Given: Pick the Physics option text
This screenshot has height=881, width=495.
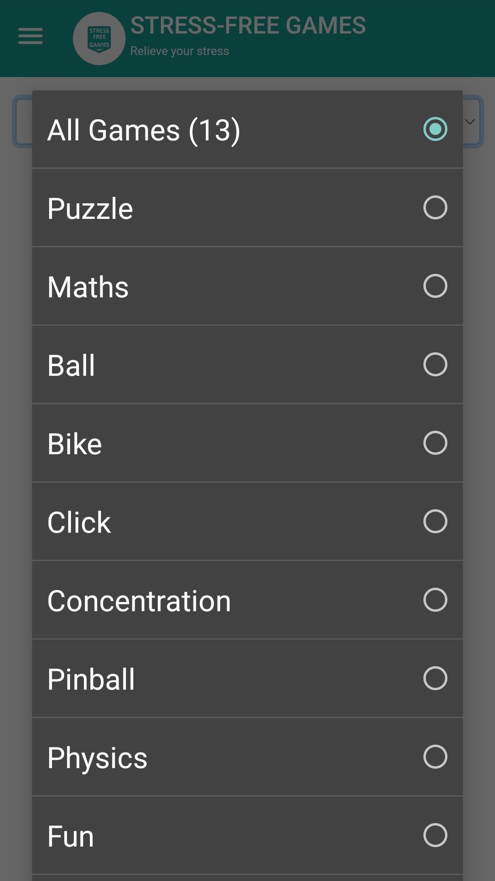Looking at the screenshot, I should (x=97, y=758).
